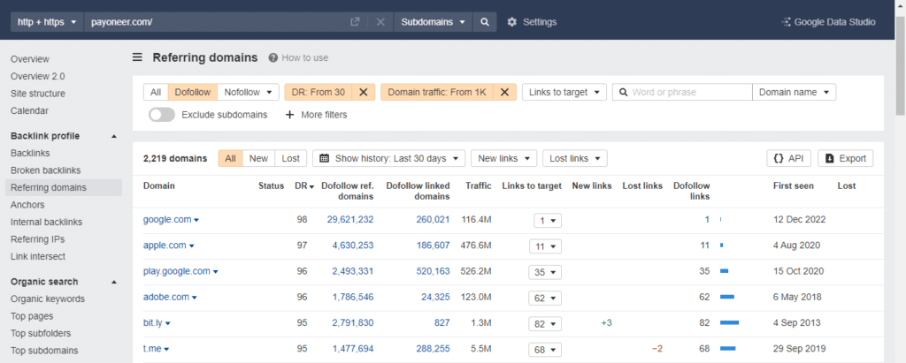This screenshot has width=906, height=363.
Task: Expand apple.com links to target dropdown showing 11
Action: click(x=545, y=246)
